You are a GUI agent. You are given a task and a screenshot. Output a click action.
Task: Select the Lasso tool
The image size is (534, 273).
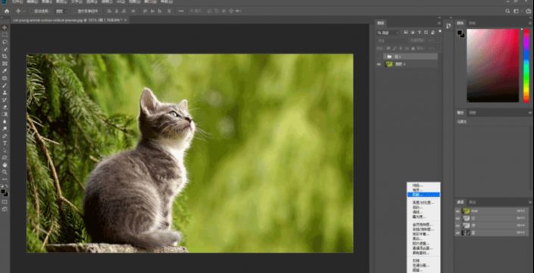[x=5, y=42]
